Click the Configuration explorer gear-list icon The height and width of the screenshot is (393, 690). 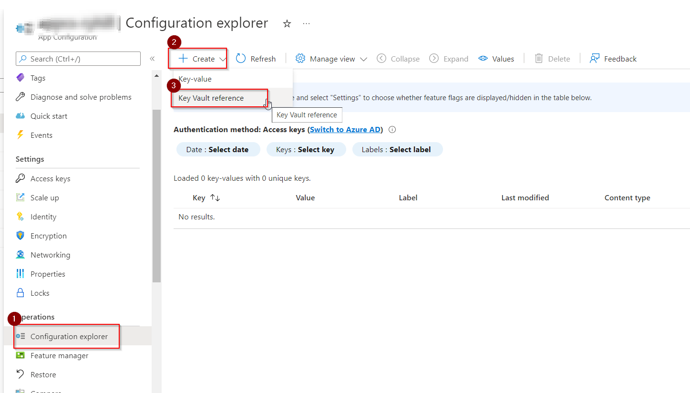click(20, 336)
